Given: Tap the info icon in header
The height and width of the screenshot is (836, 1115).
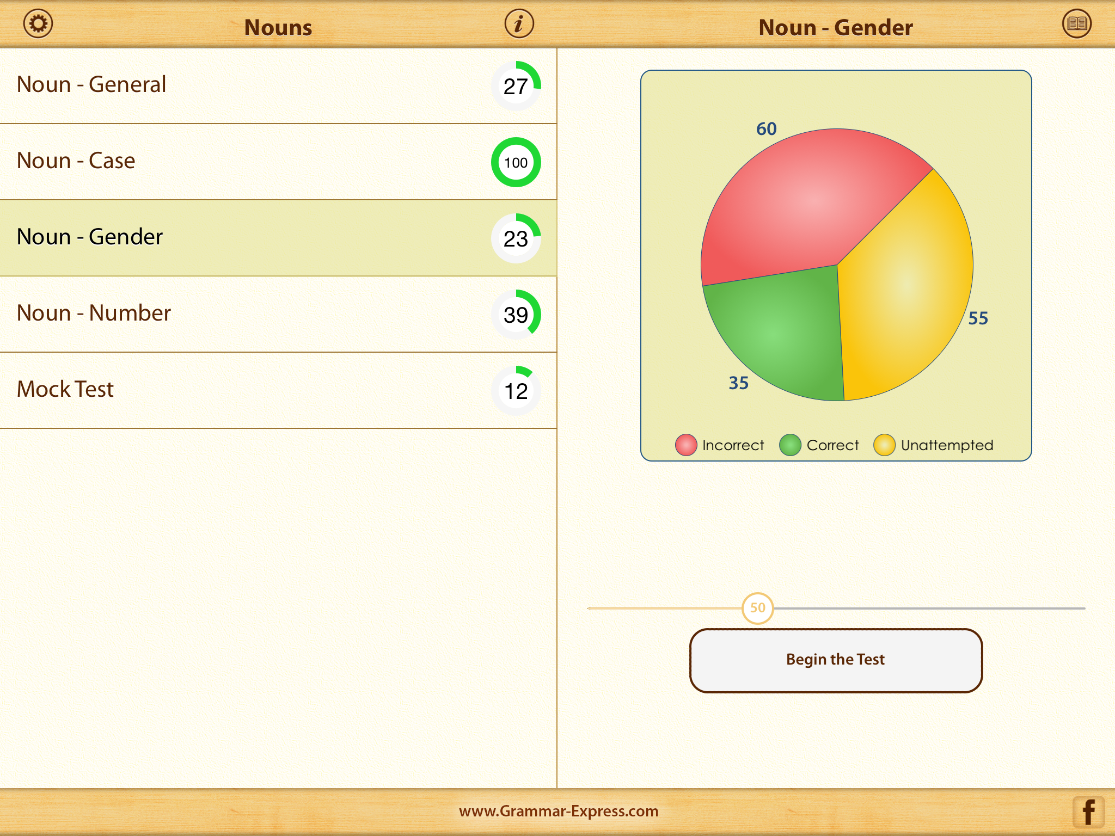Looking at the screenshot, I should click(x=518, y=24).
